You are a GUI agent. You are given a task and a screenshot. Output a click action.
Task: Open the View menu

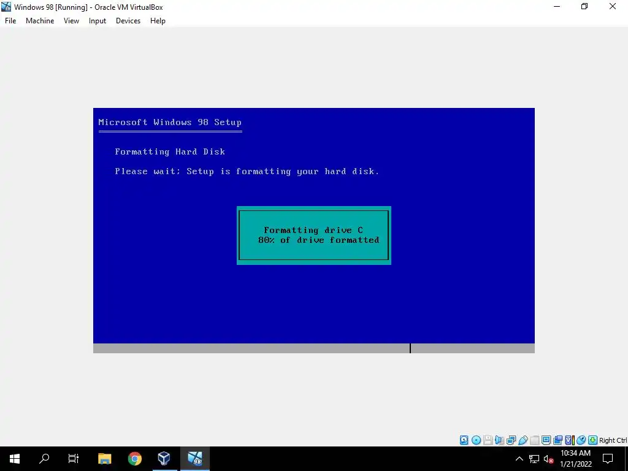point(71,21)
